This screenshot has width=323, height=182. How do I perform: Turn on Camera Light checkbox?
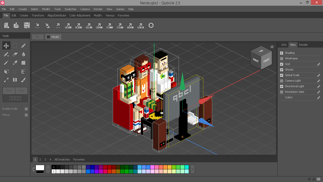tap(282, 81)
